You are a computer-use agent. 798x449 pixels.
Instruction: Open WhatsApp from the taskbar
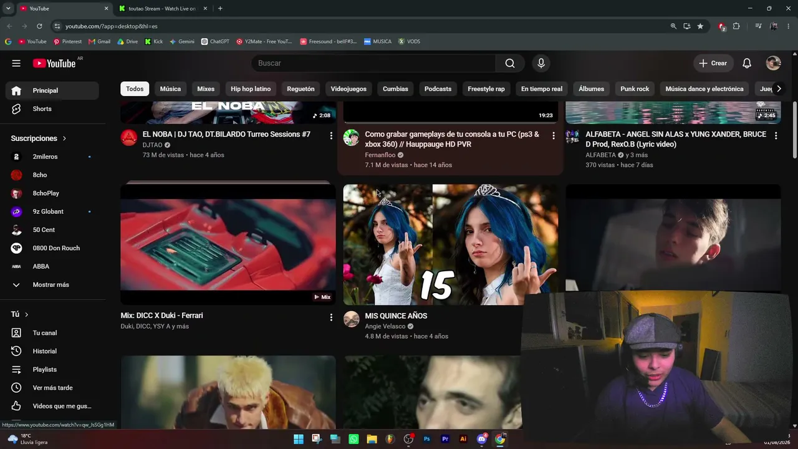point(353,439)
